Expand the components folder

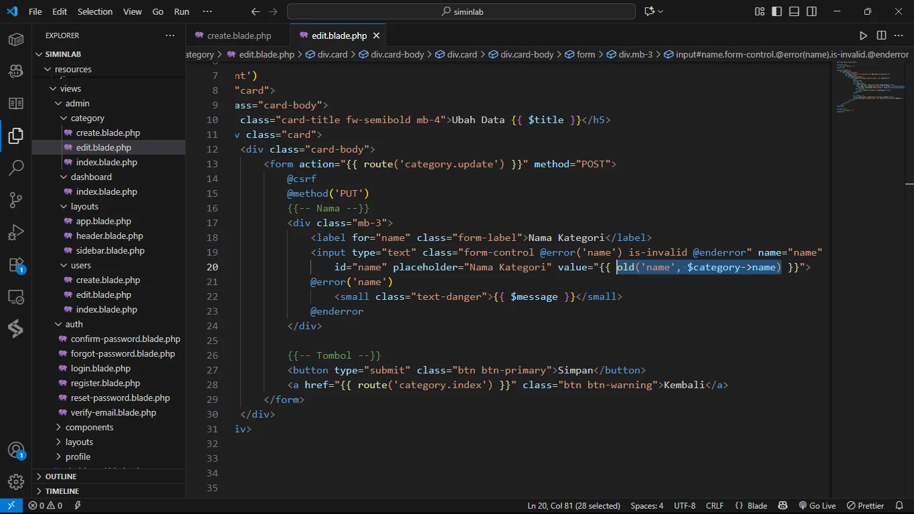point(89,427)
